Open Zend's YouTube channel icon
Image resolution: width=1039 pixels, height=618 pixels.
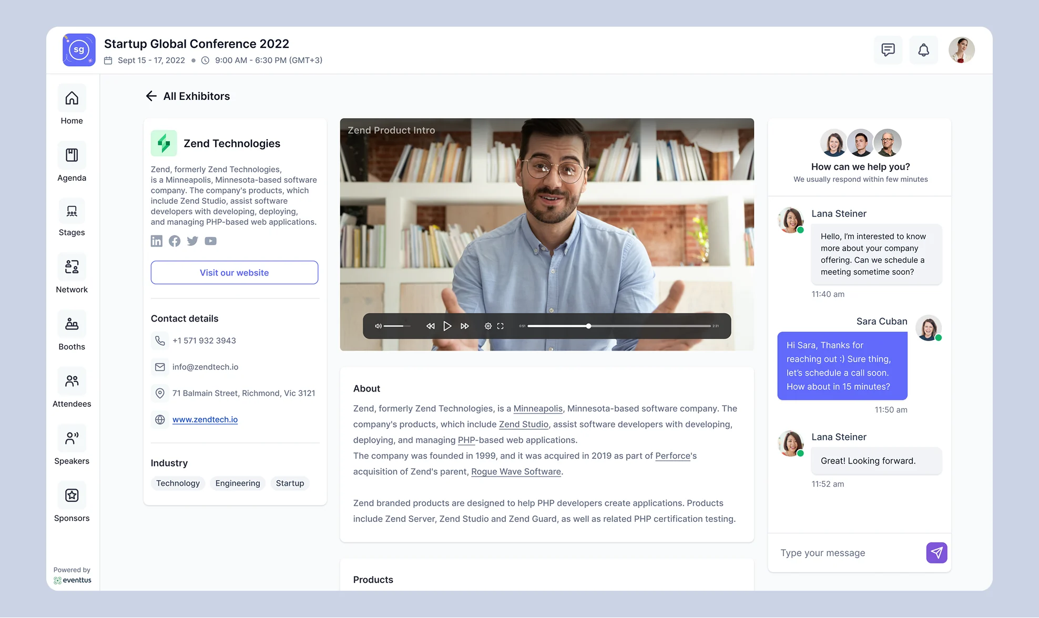[210, 241]
